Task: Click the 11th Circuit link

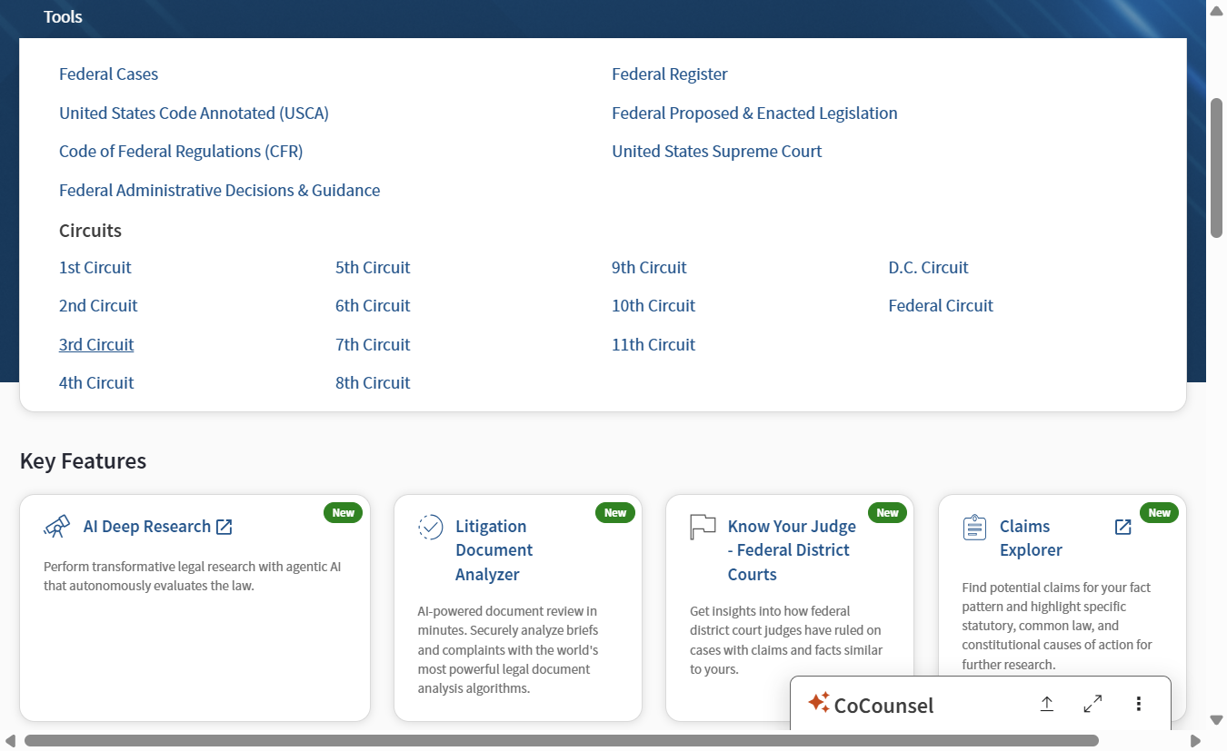Action: click(x=653, y=345)
